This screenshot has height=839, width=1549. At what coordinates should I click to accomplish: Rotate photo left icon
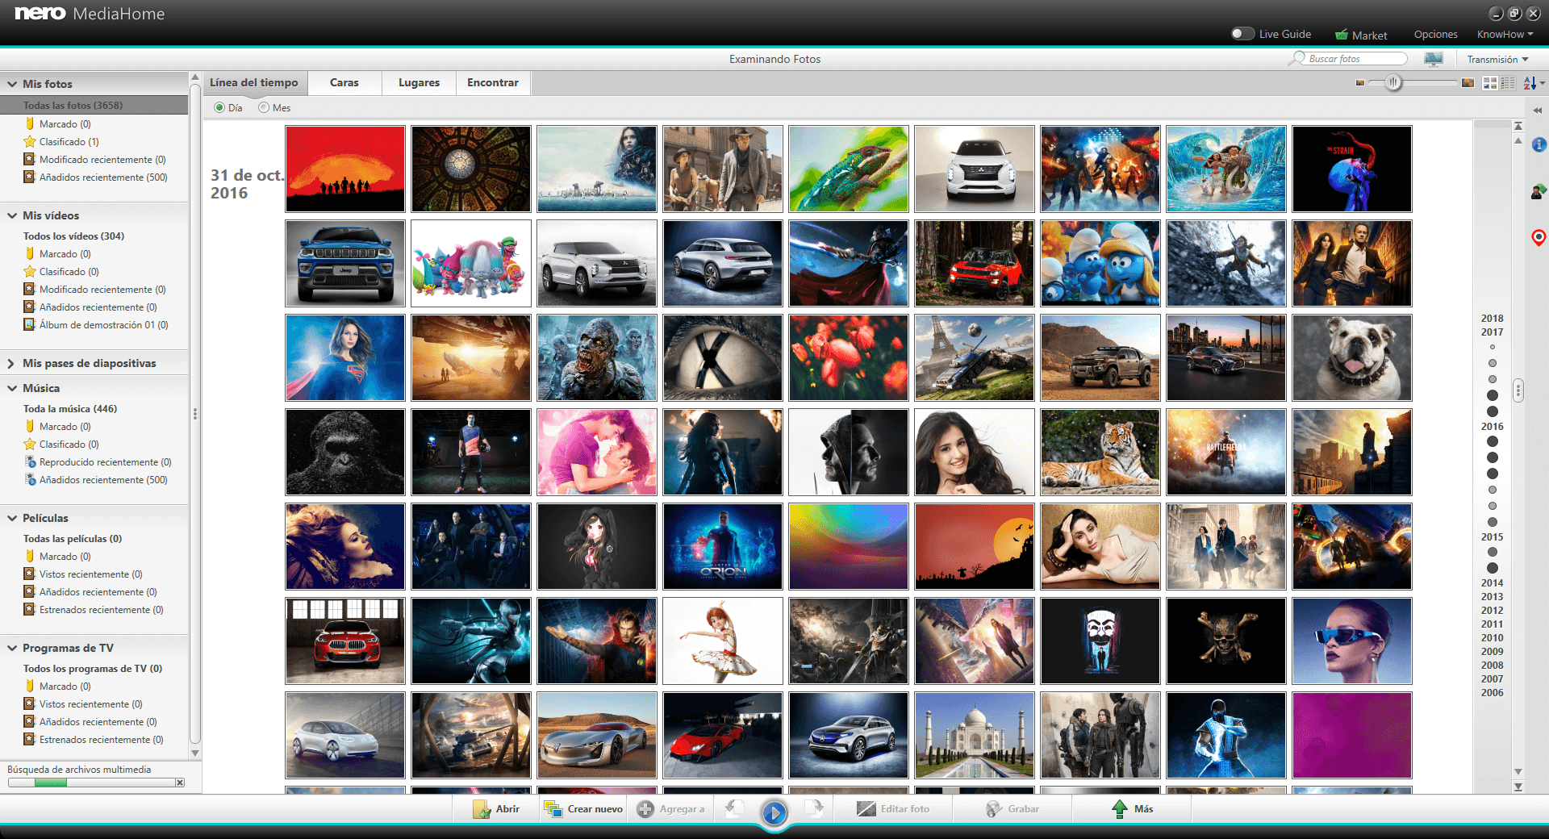(x=735, y=808)
